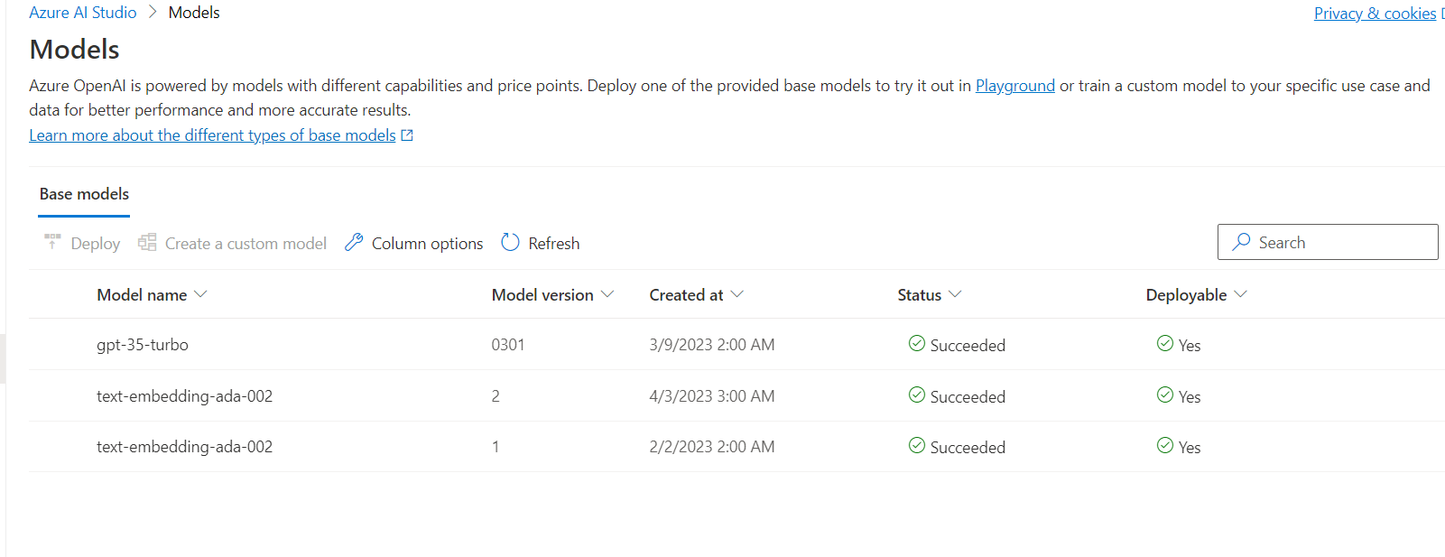This screenshot has width=1445, height=557.
Task: Open the Privacy & cookies page
Action: [x=1374, y=13]
